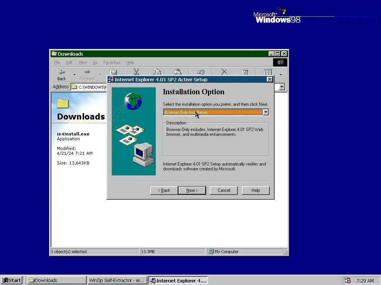
Task: Click the 7:29 AM clock
Action: (365, 281)
